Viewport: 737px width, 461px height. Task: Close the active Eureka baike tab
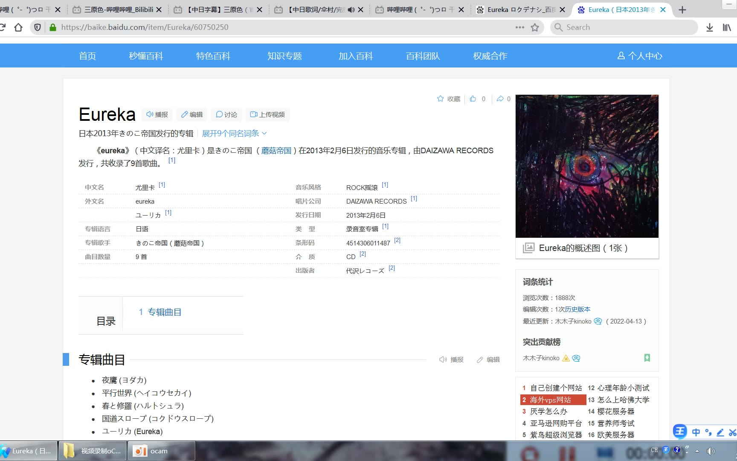tap(663, 9)
